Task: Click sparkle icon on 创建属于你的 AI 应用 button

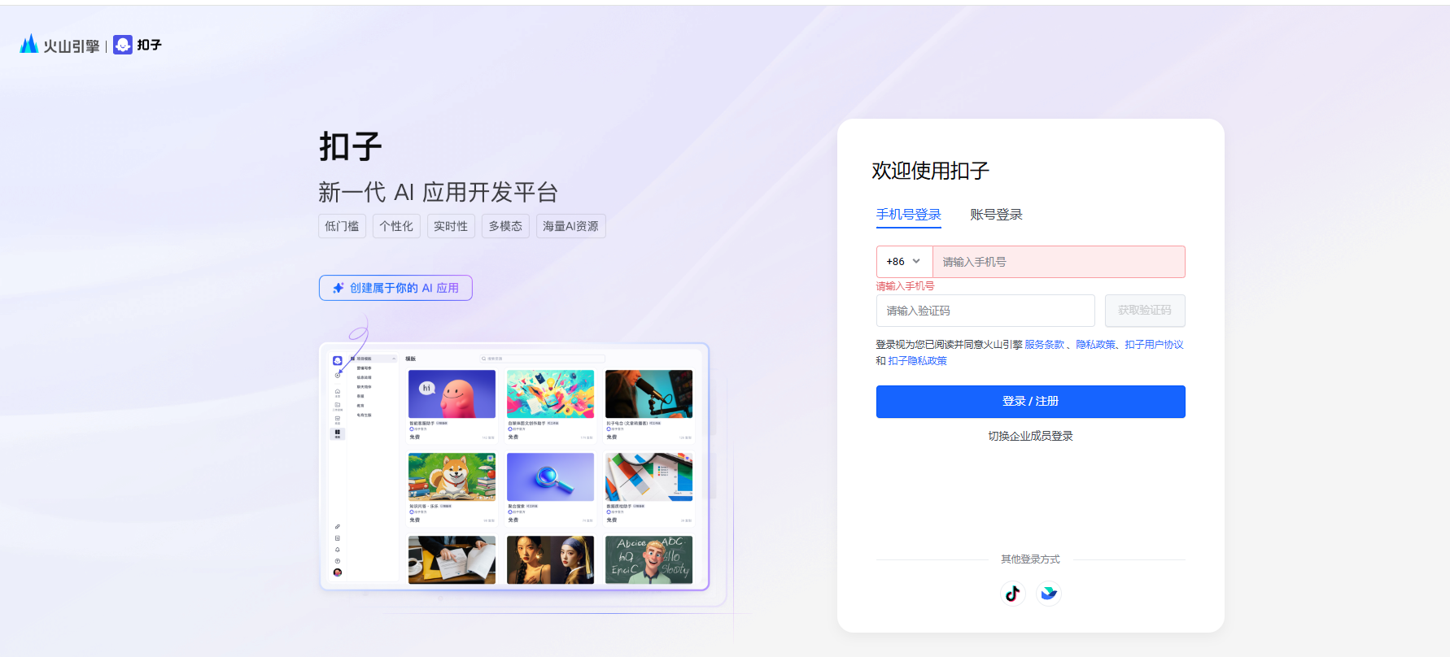Action: tap(338, 288)
